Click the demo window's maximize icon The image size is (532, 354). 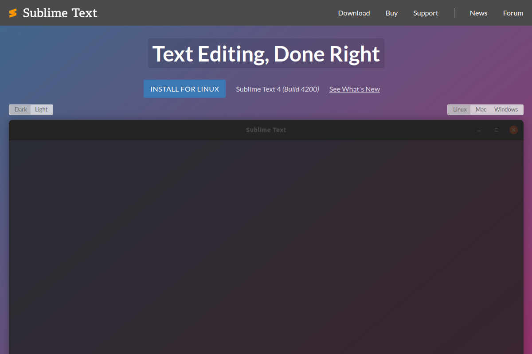497,130
